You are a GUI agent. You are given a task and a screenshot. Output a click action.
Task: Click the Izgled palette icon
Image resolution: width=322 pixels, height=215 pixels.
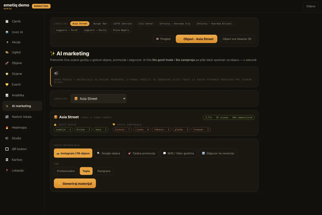tap(7, 52)
